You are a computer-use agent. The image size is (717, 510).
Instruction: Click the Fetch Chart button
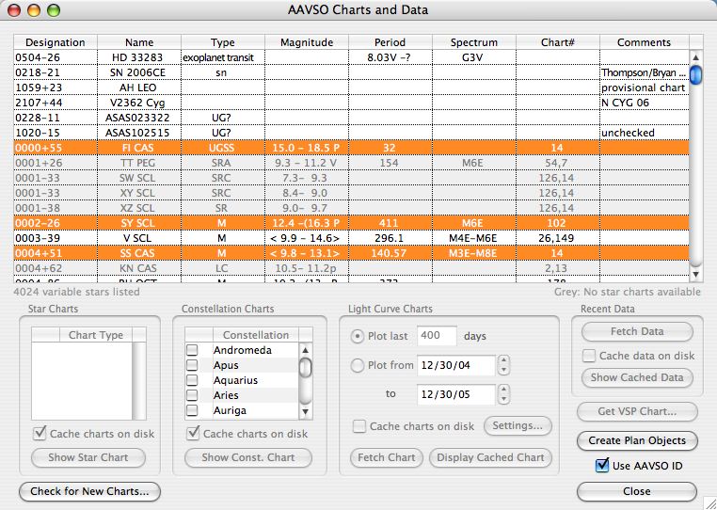(x=387, y=457)
